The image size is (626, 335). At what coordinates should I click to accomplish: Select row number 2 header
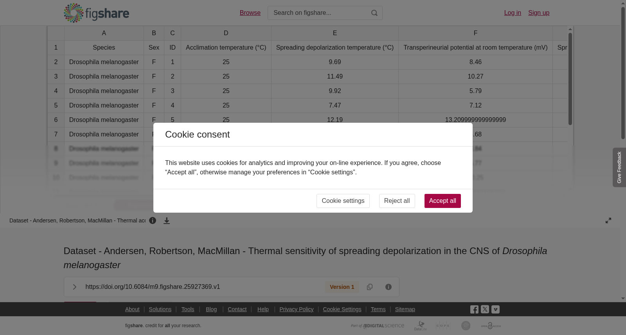click(x=56, y=62)
